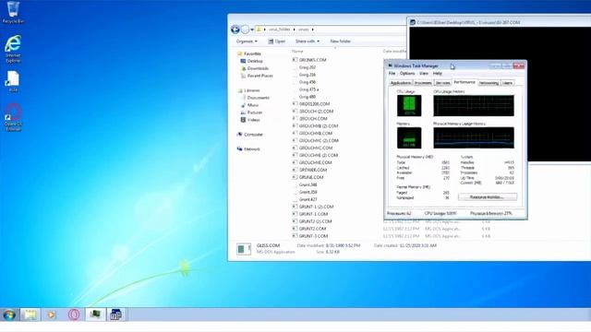The image size is (591, 332).
Task: Switch to the Performance tab
Action: point(464,82)
